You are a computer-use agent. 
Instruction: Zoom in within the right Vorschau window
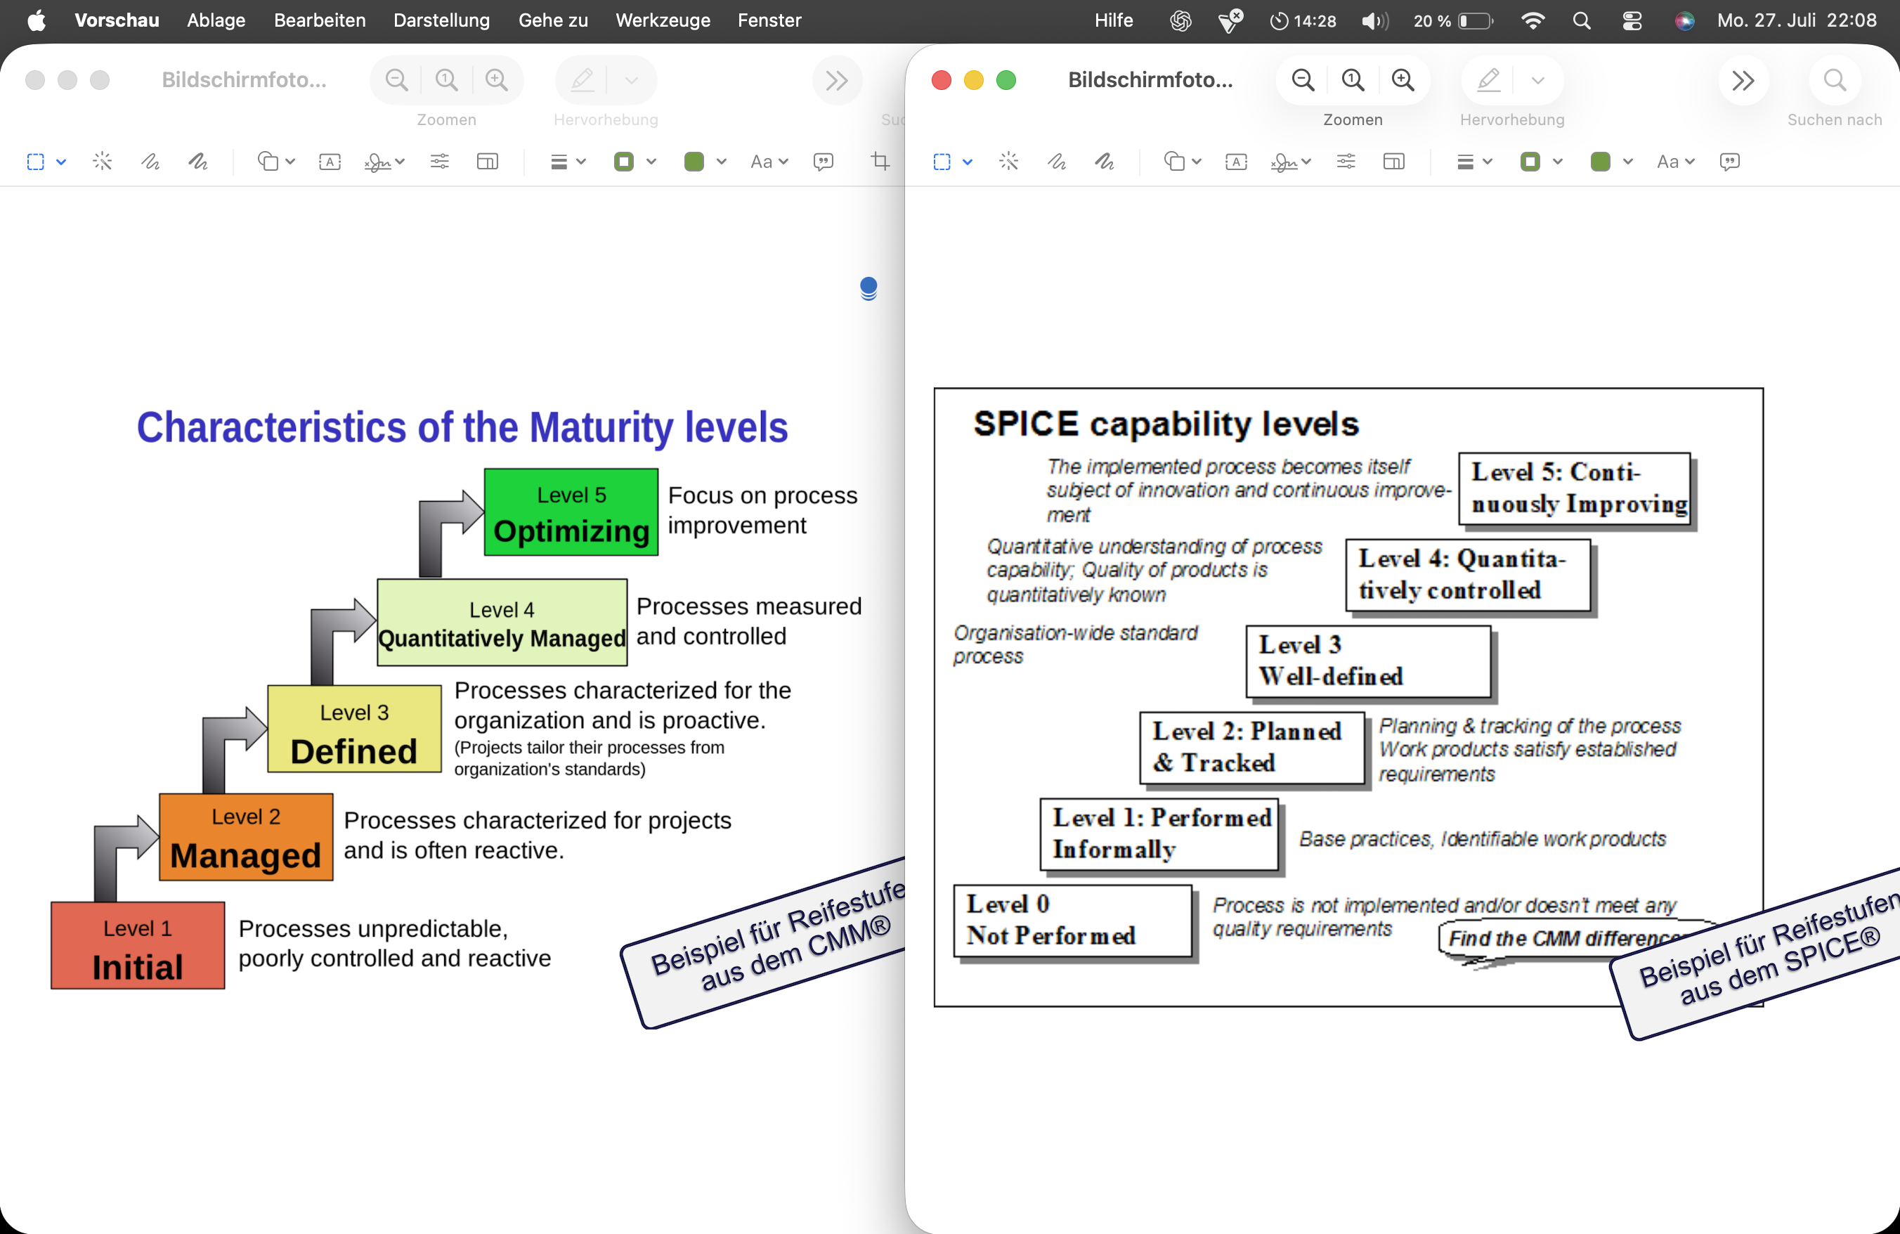click(x=1403, y=80)
